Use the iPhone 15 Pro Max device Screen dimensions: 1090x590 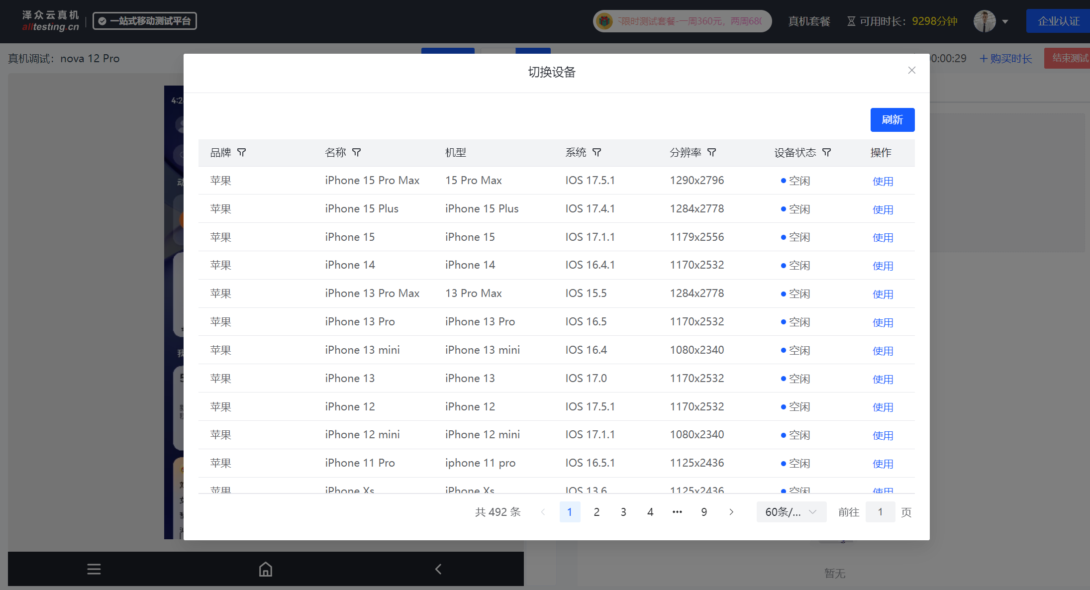[x=883, y=181]
